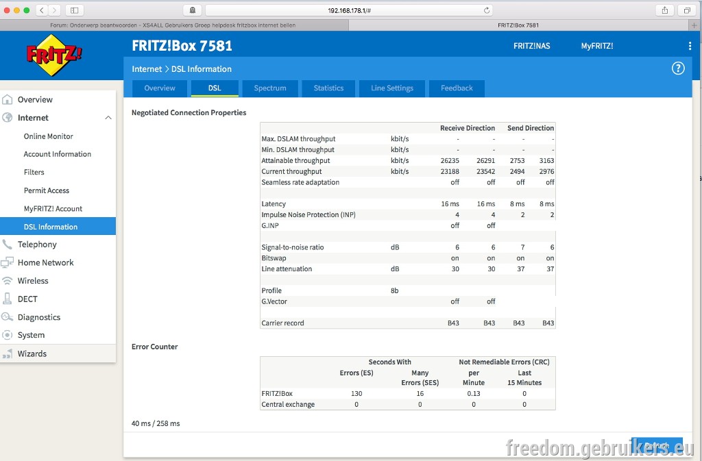The width and height of the screenshot is (702, 461).
Task: Open the FRITZ!NAS link
Action: click(x=531, y=46)
